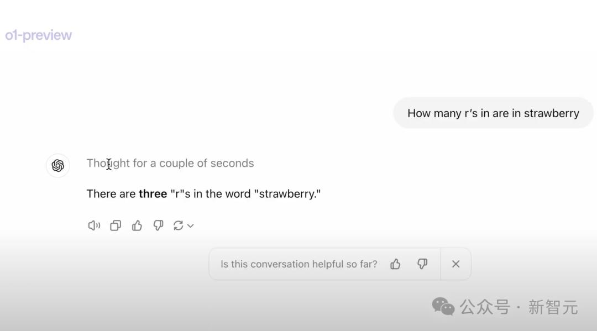Click the bold word "three" in the answer
Viewport: 597px width, 331px height.
[x=153, y=194]
